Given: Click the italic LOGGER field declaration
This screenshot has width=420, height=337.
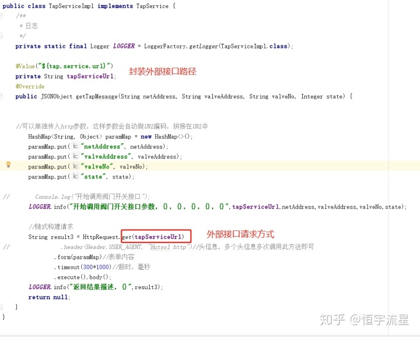Looking at the screenshot, I should click(124, 46).
